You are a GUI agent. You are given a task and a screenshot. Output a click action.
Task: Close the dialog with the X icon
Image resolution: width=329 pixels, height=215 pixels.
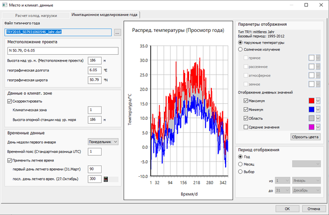(x=321, y=5)
